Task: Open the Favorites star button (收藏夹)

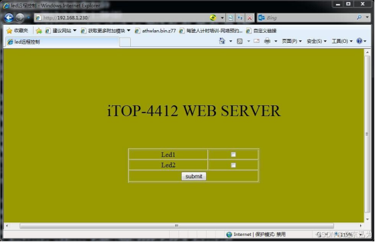Action: 17,31
